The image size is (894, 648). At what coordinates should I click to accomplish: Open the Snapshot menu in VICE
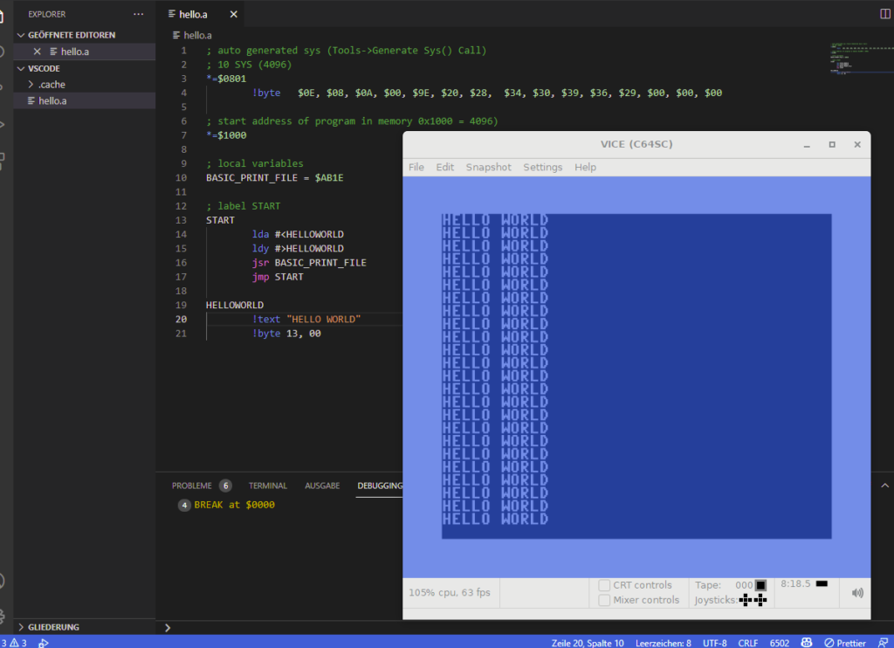488,167
